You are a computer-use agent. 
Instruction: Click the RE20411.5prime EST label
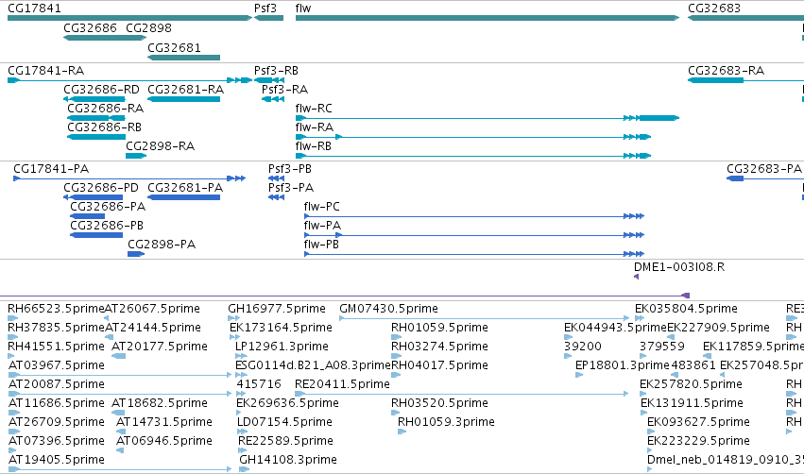[343, 385]
